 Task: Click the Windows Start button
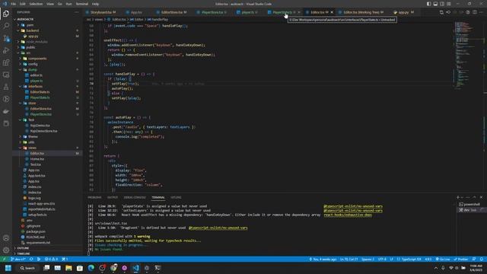coord(8,268)
